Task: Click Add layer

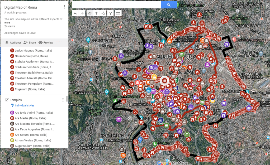Action: pos(13,43)
